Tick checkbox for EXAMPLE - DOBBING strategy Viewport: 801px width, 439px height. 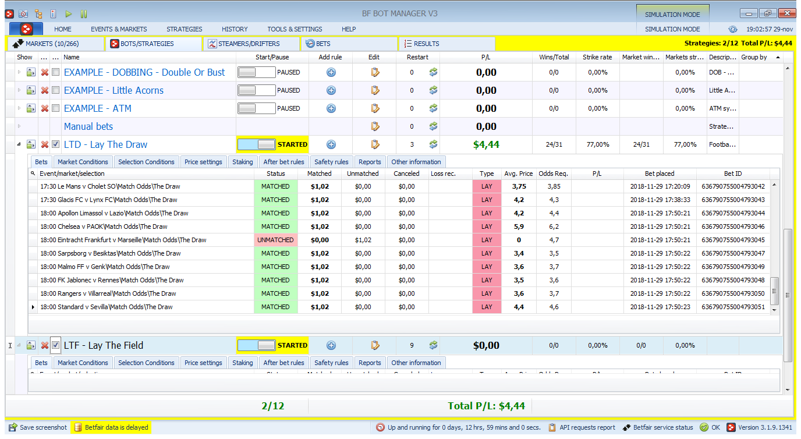(55, 72)
